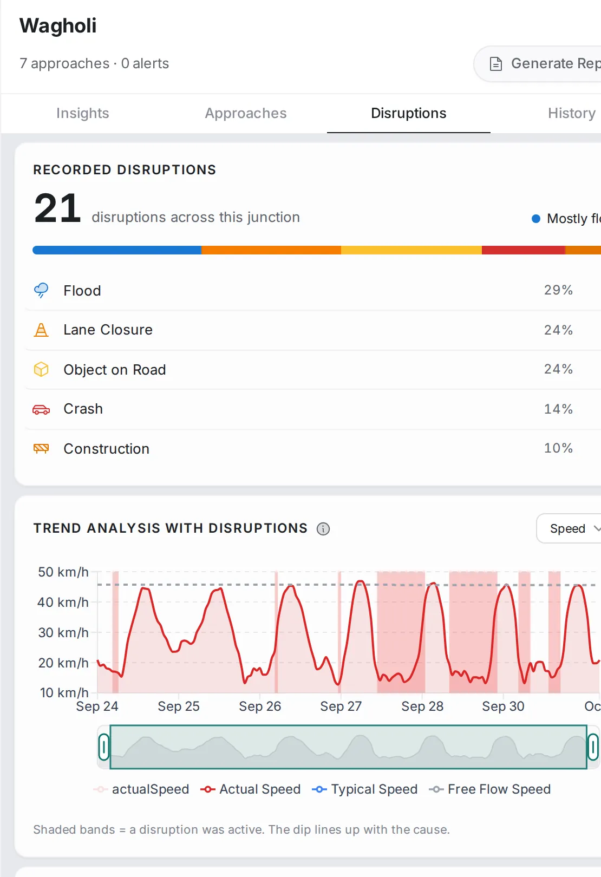Click the Mostly flowing legend dot
This screenshot has width=601, height=877.
click(x=536, y=219)
